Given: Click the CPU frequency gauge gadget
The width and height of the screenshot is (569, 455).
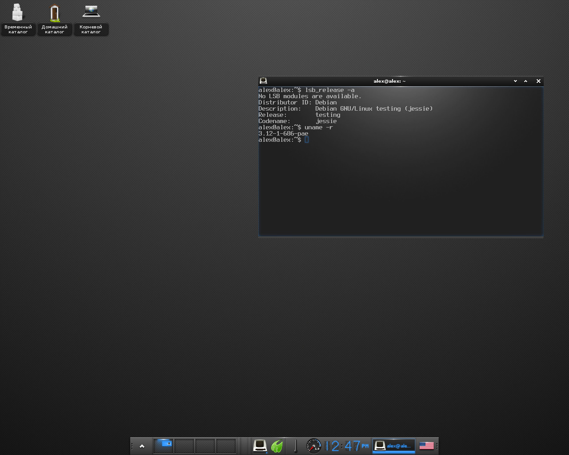Looking at the screenshot, I should 313,446.
